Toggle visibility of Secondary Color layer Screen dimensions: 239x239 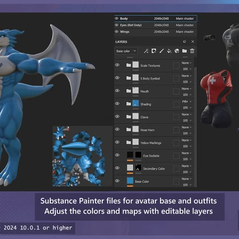117,168
